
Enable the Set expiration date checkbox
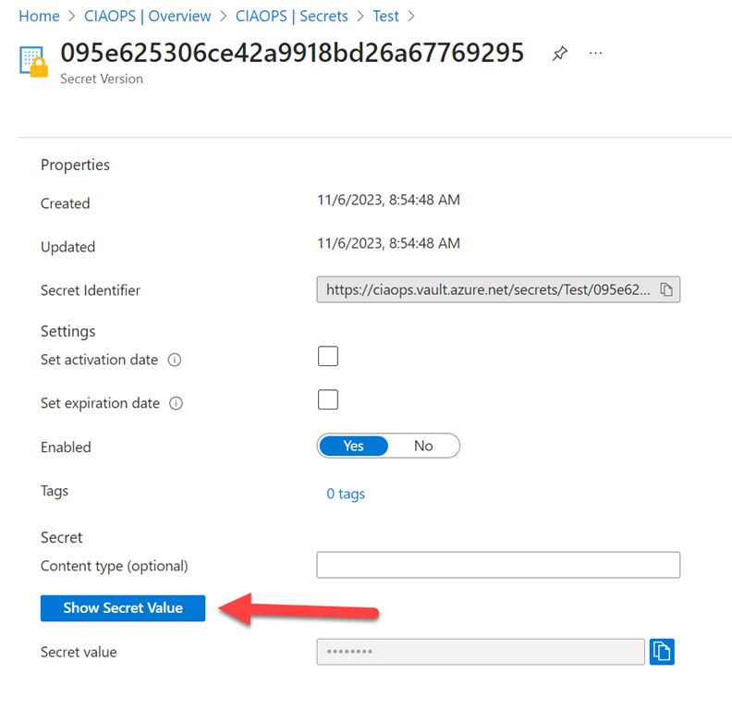click(x=328, y=399)
